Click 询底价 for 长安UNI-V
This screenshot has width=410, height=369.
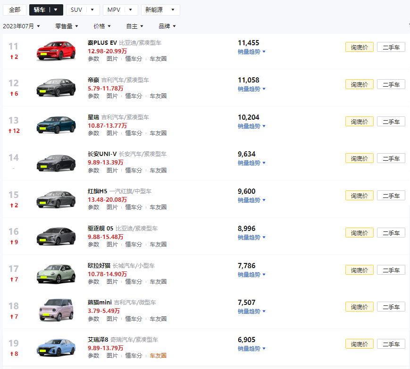(x=359, y=158)
